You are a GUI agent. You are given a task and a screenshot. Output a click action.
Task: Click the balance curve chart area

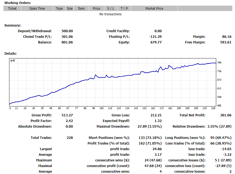click(113, 82)
